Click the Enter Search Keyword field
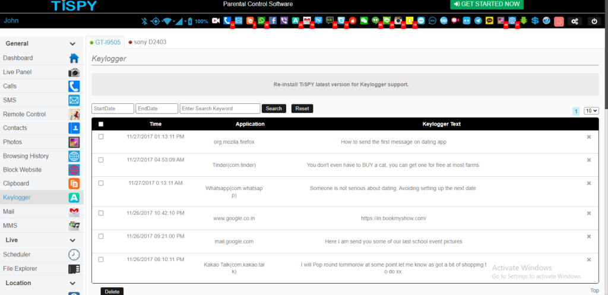This screenshot has height=295, width=608. (220, 109)
